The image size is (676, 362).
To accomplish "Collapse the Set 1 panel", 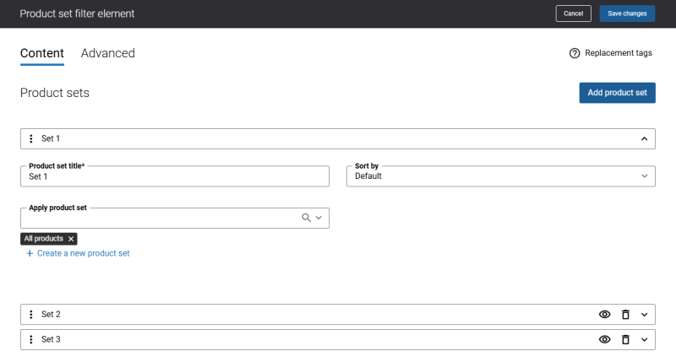I will (644, 138).
